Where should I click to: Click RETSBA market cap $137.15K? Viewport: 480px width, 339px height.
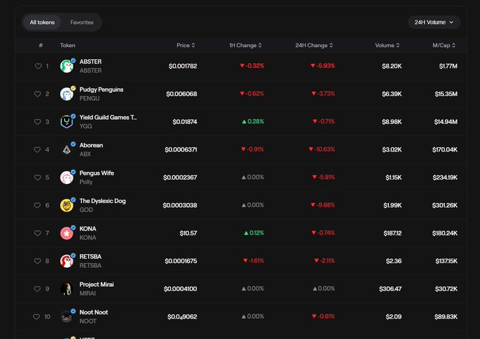point(446,261)
